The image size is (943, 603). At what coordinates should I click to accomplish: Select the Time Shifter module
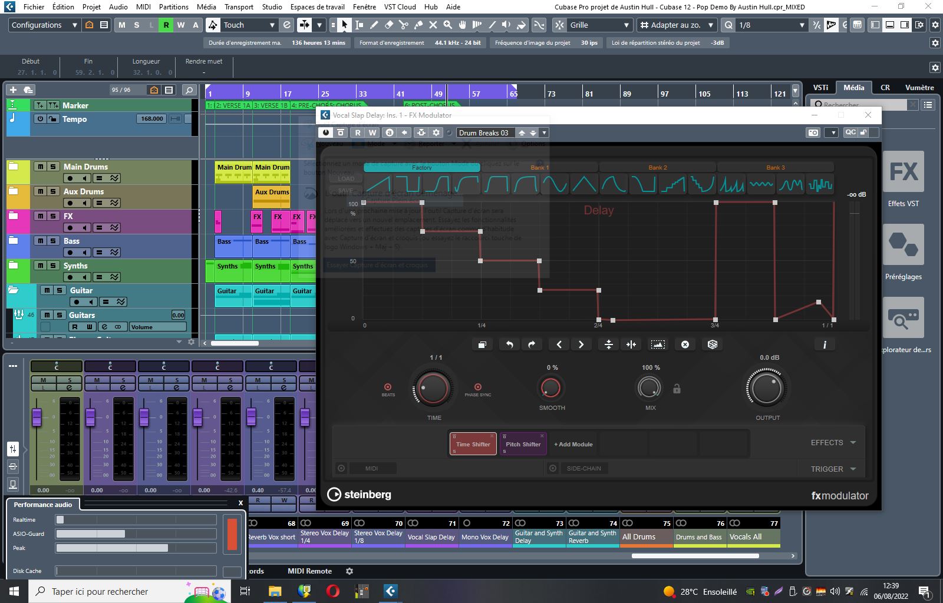[x=473, y=444]
